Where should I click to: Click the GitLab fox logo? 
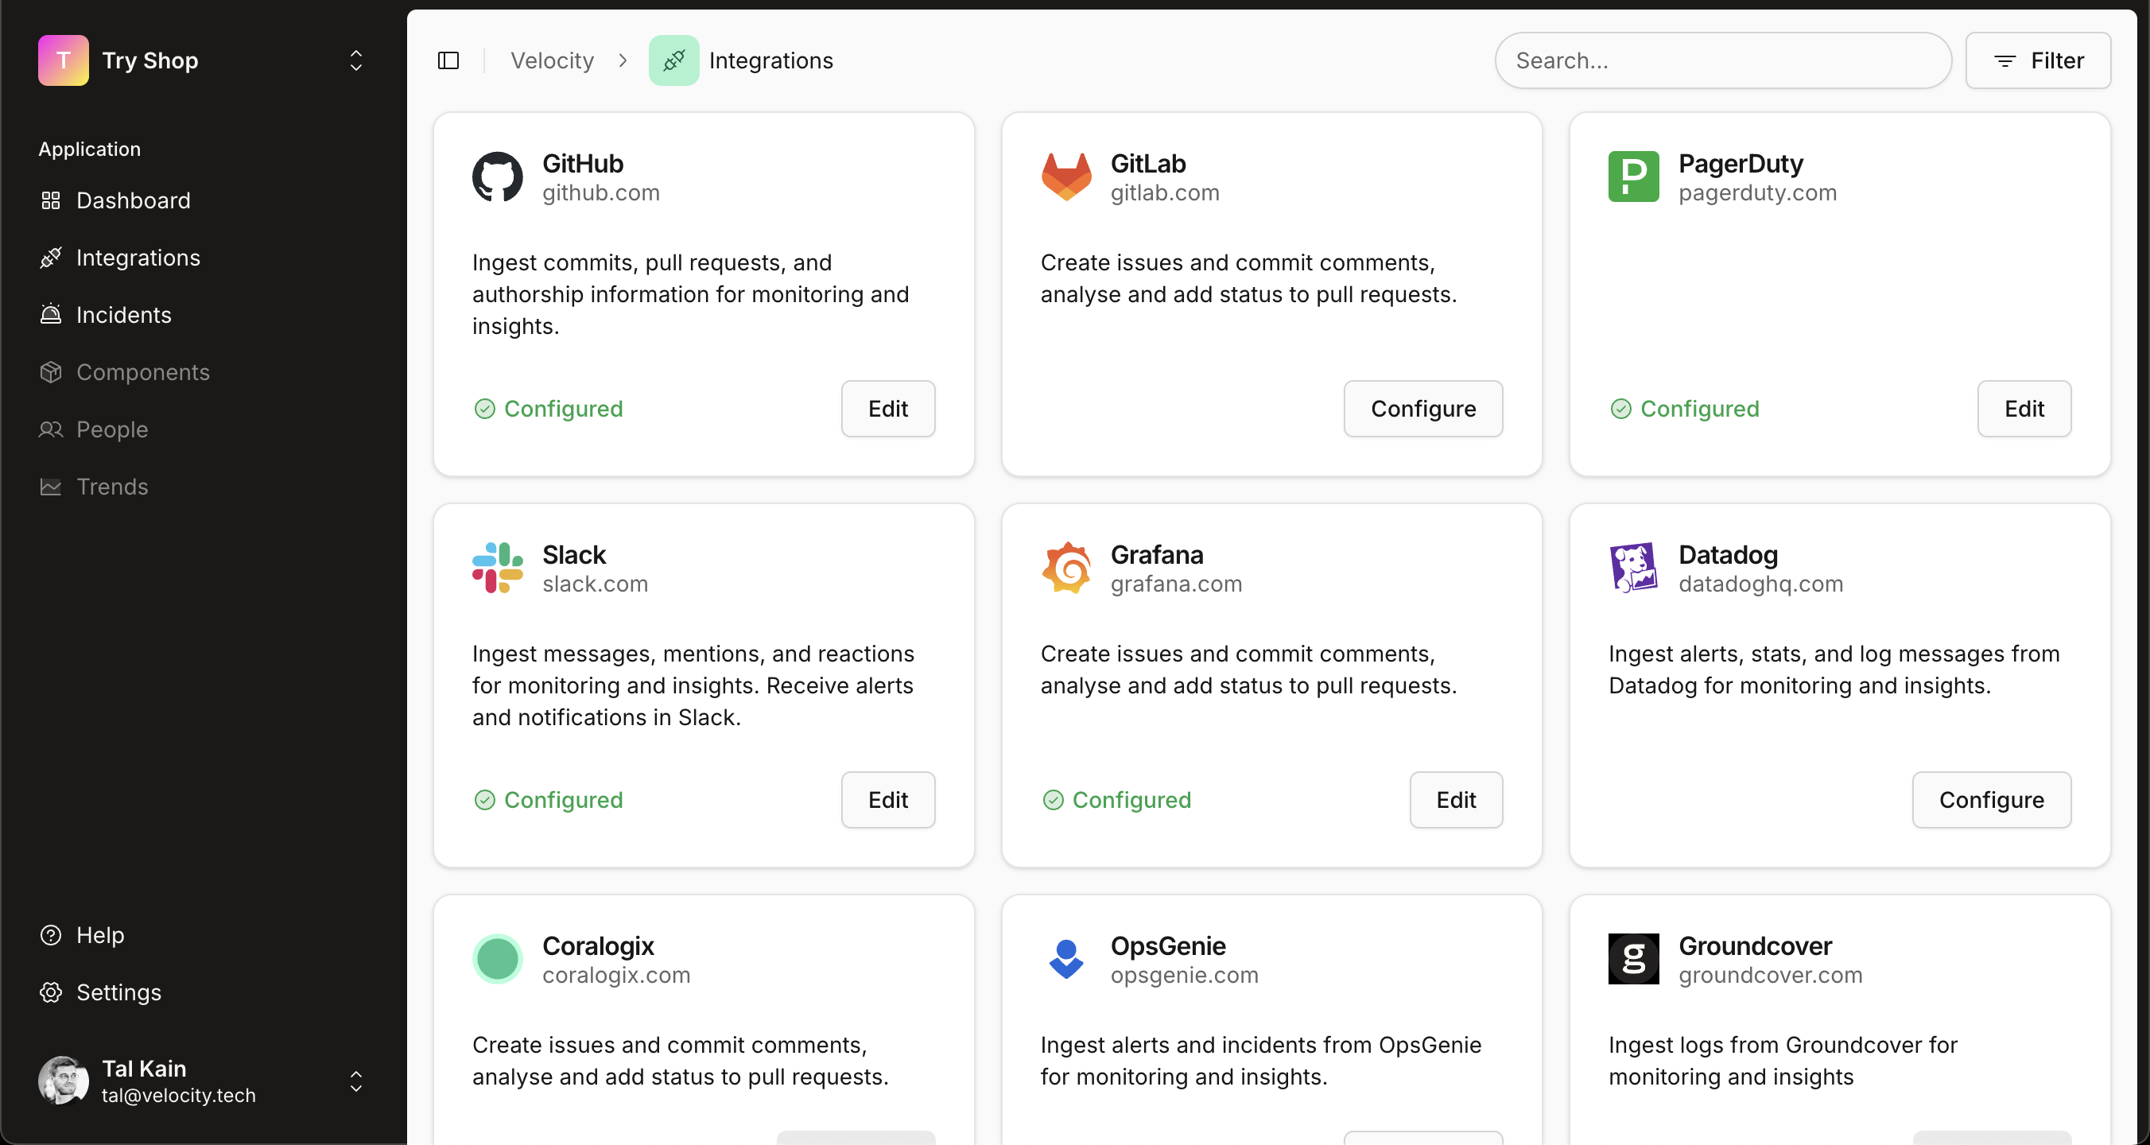click(1065, 176)
